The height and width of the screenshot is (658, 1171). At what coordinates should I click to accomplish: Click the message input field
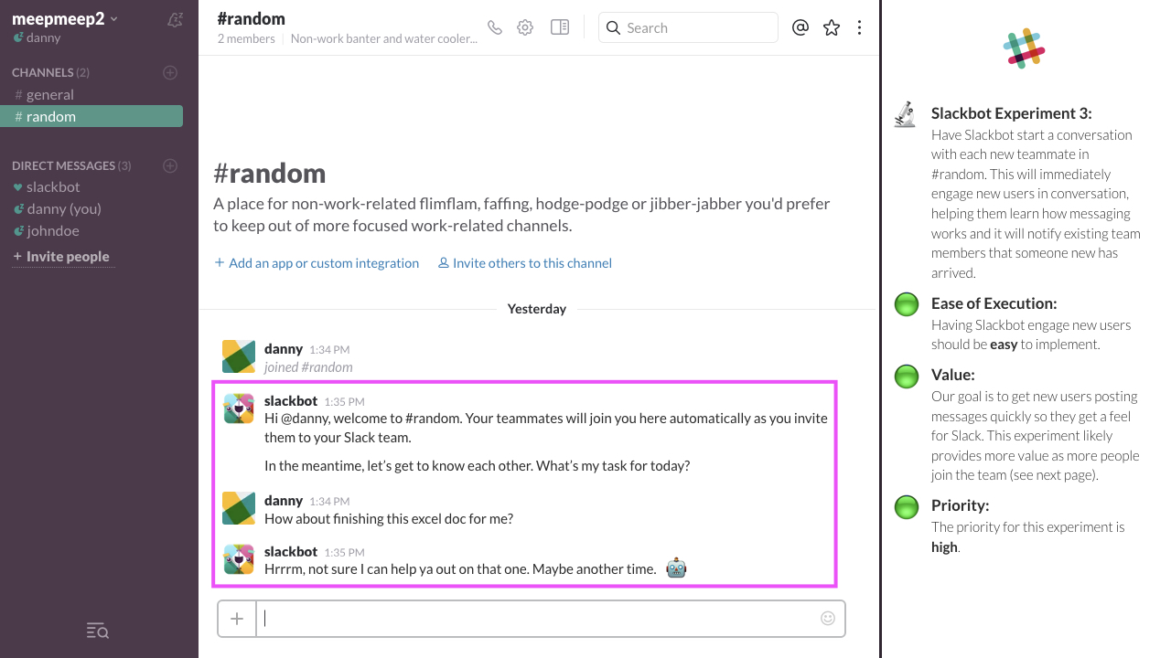coord(537,619)
